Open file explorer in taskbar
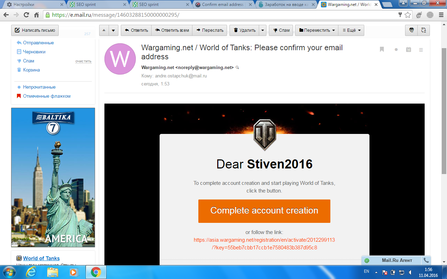447x279 pixels. [x=53, y=272]
